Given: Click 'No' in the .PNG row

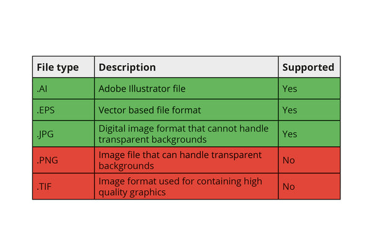Looking at the screenshot, I should [288, 161].
